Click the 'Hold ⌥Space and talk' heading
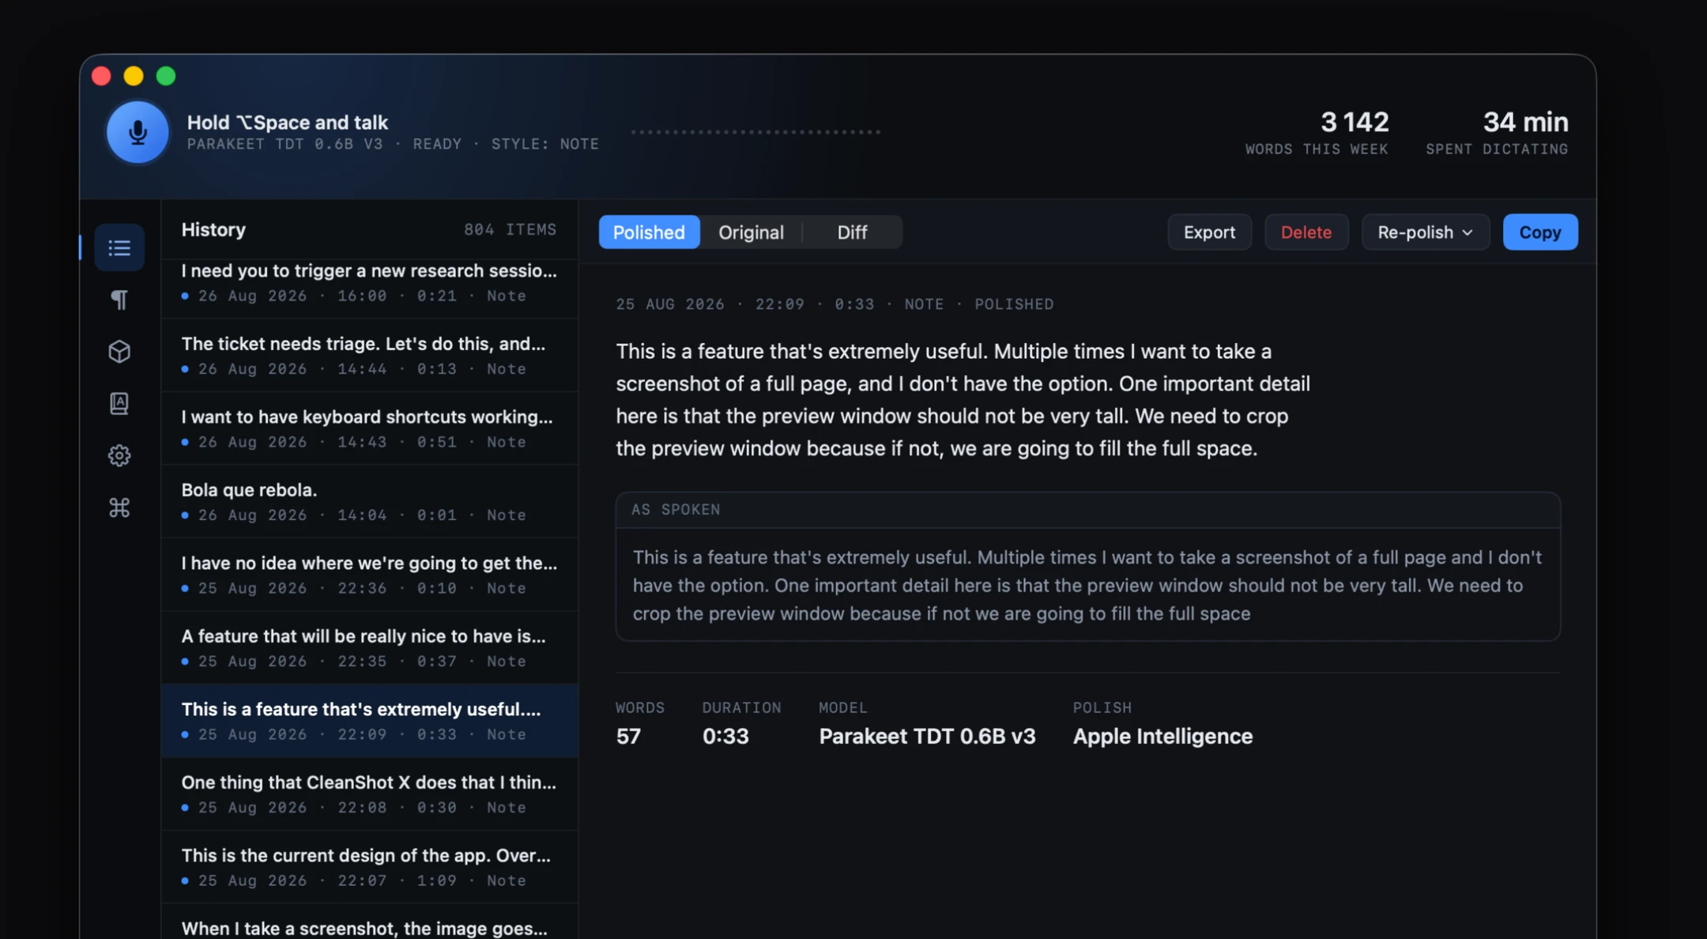This screenshot has height=939, width=1707. [288, 122]
